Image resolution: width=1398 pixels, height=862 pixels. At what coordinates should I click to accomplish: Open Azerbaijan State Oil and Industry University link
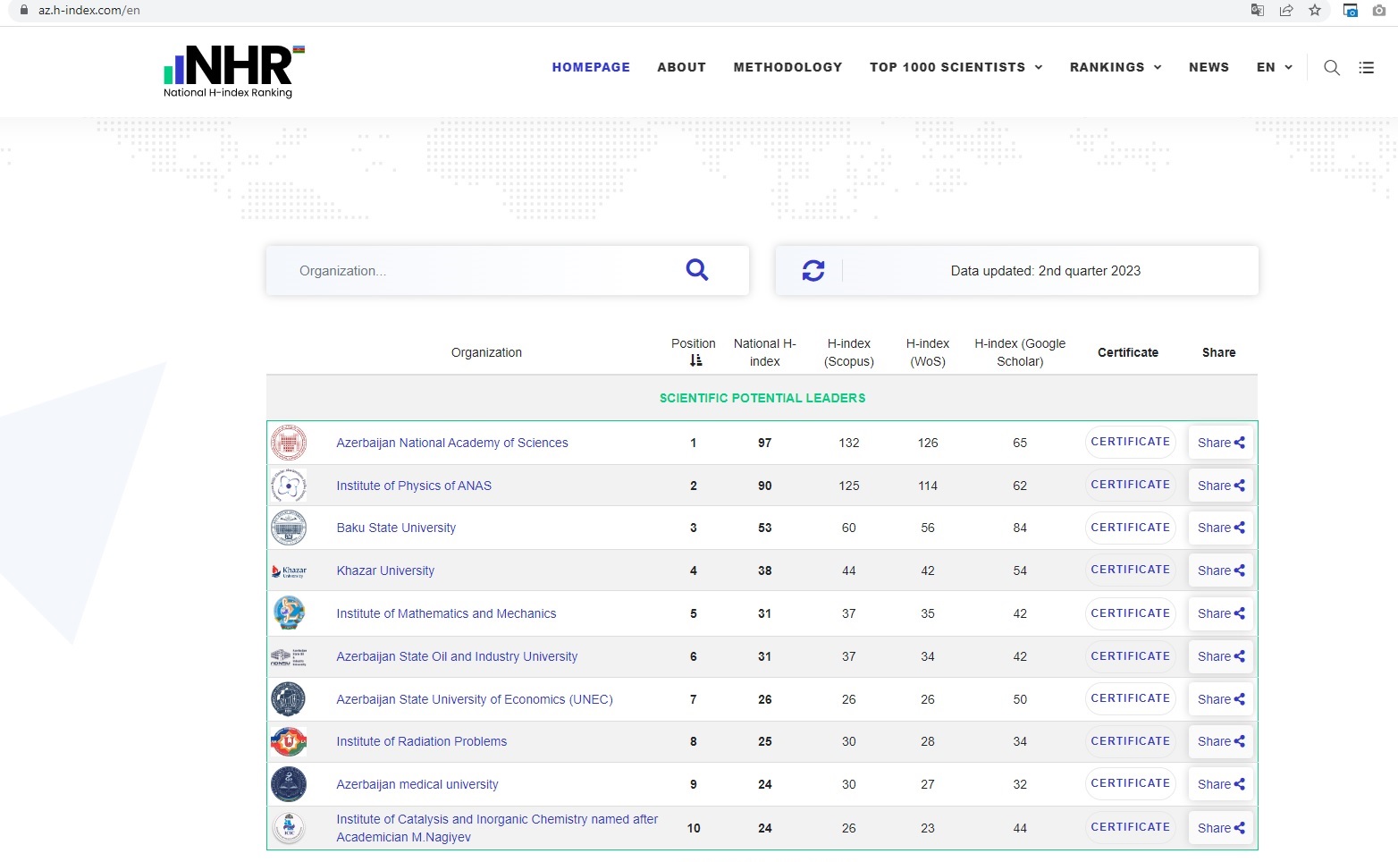point(457,656)
